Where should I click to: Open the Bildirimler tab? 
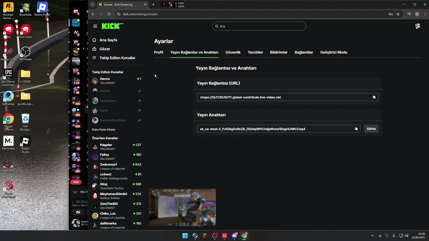[x=279, y=52]
